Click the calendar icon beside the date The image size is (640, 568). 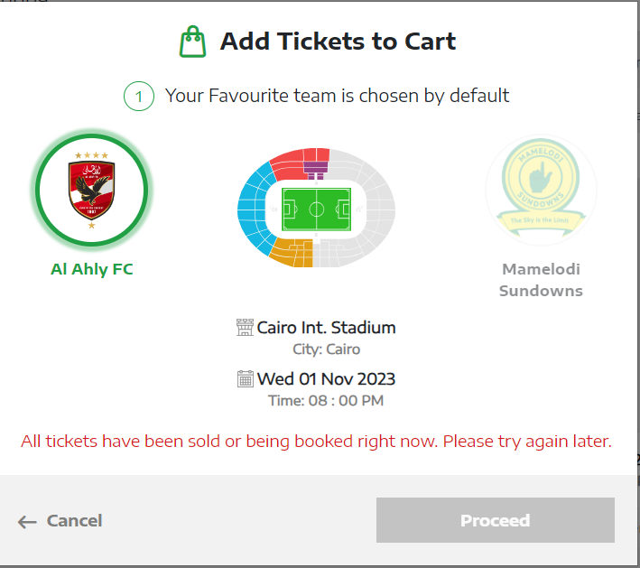coord(245,379)
